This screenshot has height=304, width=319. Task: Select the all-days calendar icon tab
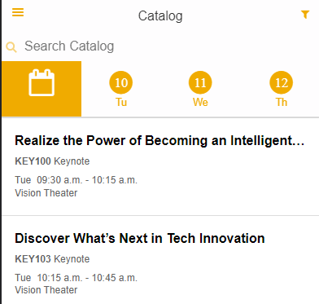click(42, 89)
